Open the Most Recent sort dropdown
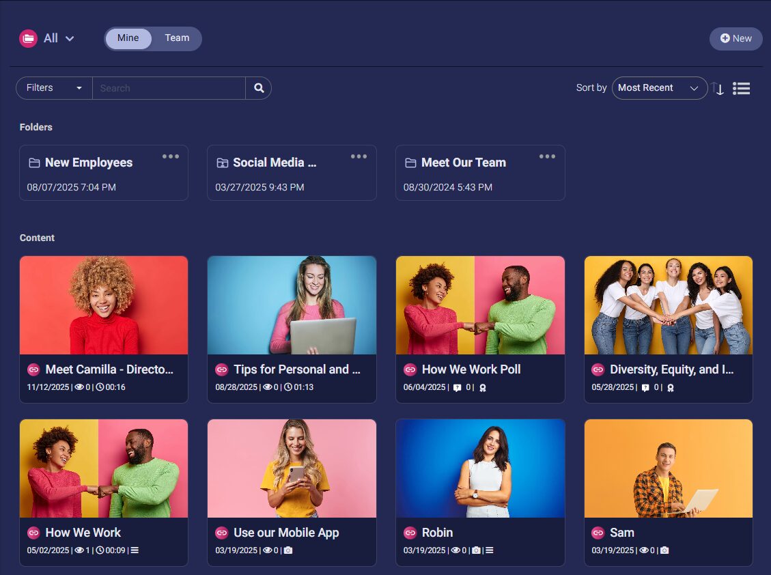 pos(659,88)
